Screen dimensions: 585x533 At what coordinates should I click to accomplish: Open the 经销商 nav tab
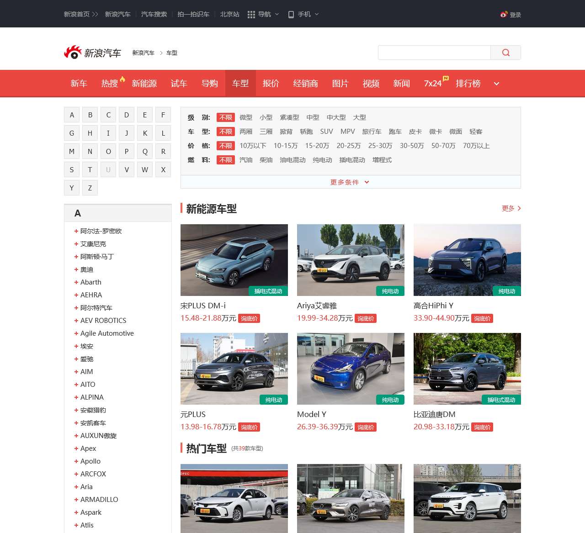(306, 84)
